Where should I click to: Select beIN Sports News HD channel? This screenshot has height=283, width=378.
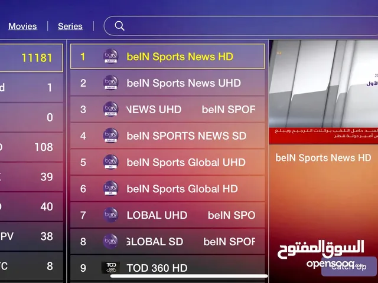pos(168,57)
